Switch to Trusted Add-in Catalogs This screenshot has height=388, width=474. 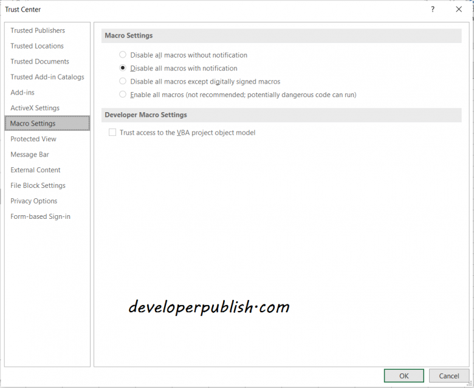tap(47, 77)
